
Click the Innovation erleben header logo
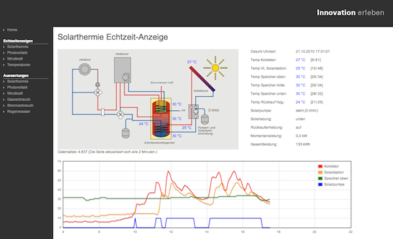point(351,12)
